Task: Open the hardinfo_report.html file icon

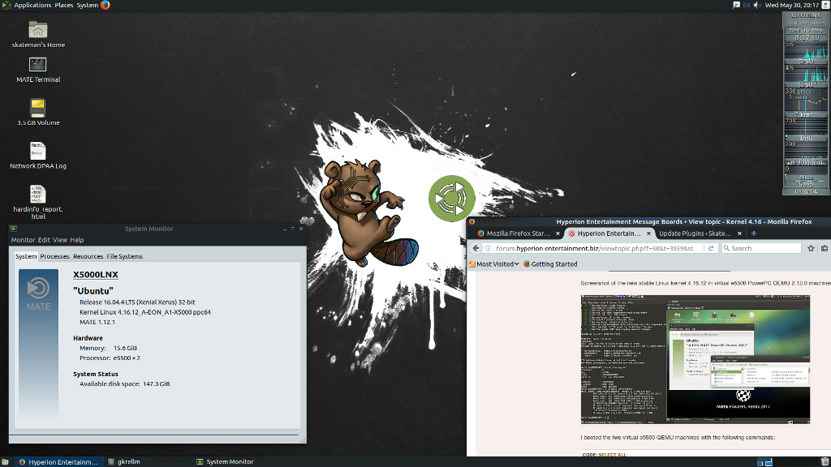Action: 37,194
